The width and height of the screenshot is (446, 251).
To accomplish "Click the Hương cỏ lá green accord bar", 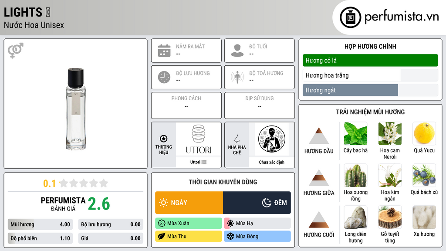I will pos(370,60).
